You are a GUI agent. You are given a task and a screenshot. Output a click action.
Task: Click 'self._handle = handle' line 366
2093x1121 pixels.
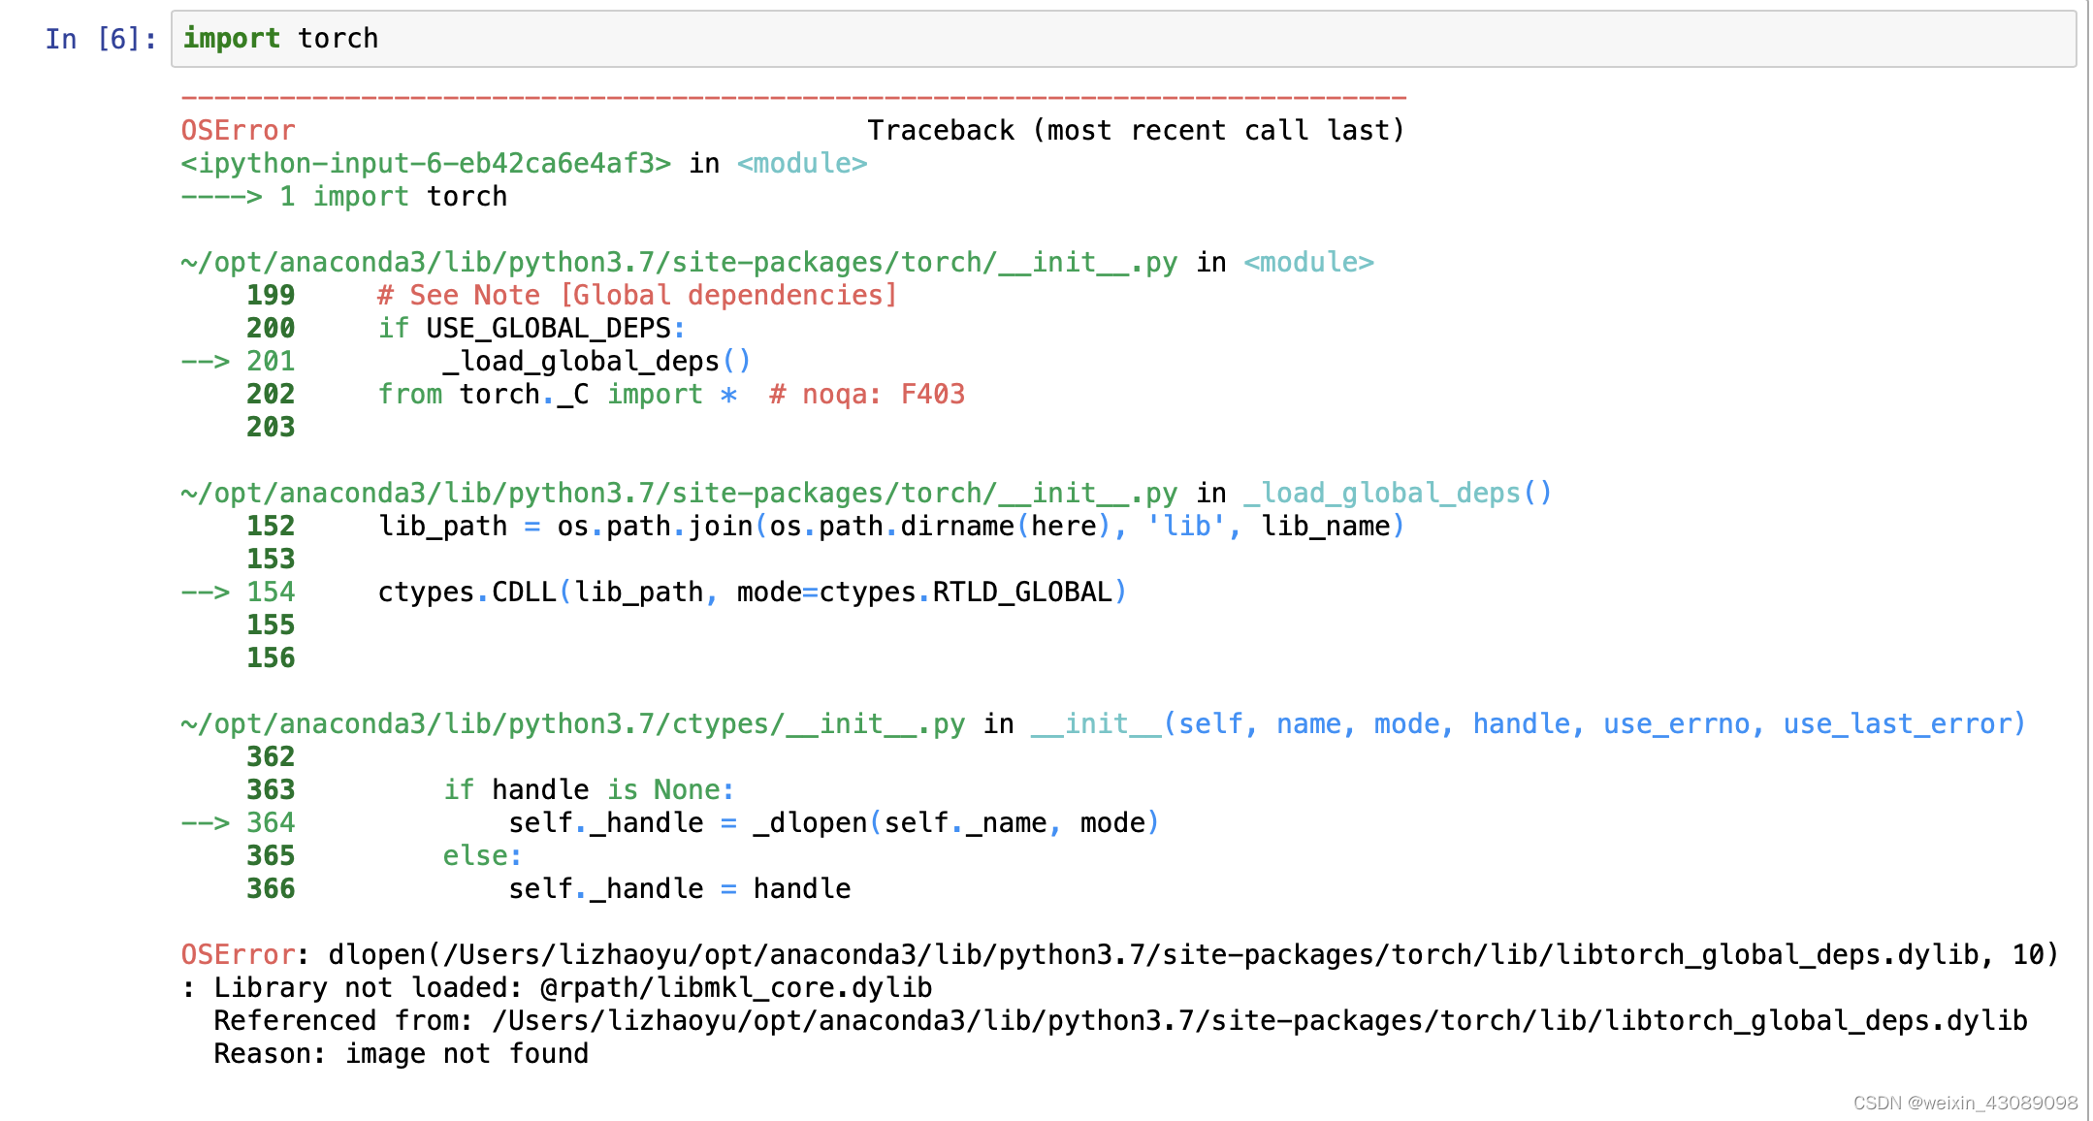point(679,888)
